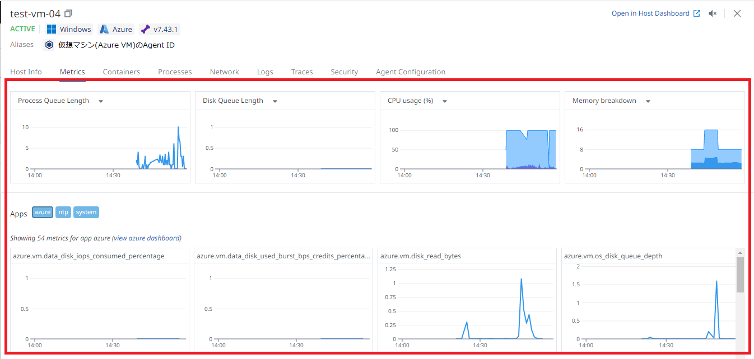
Task: Switch to the Logs tab
Action: point(265,72)
